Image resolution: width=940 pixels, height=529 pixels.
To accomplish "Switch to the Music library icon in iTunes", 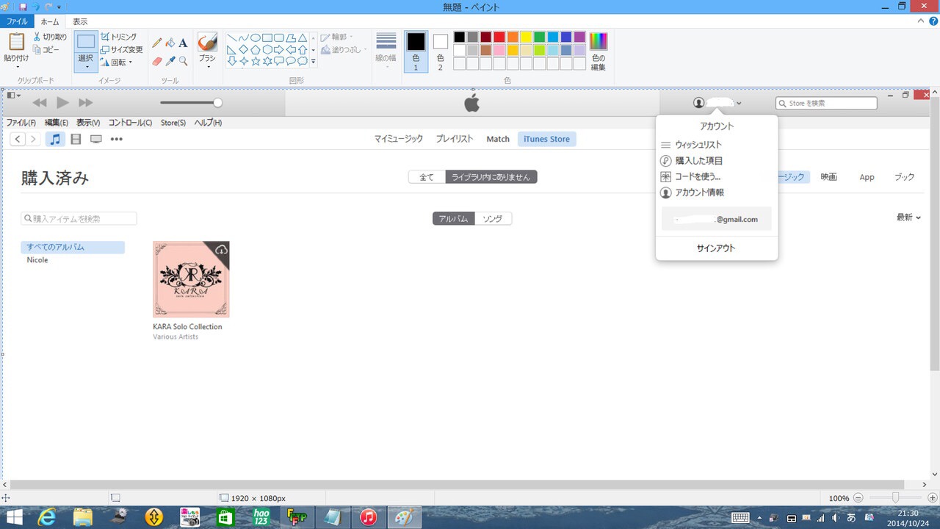I will click(55, 139).
